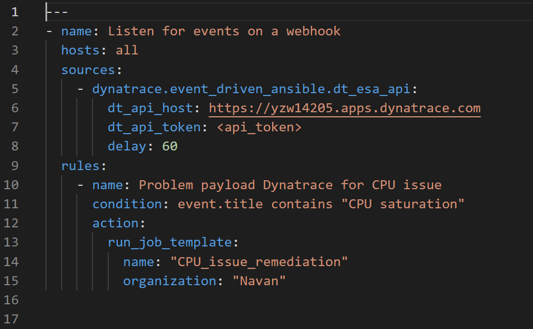This screenshot has width=533, height=329.
Task: Click the "Navan" string value
Action: click(x=259, y=281)
